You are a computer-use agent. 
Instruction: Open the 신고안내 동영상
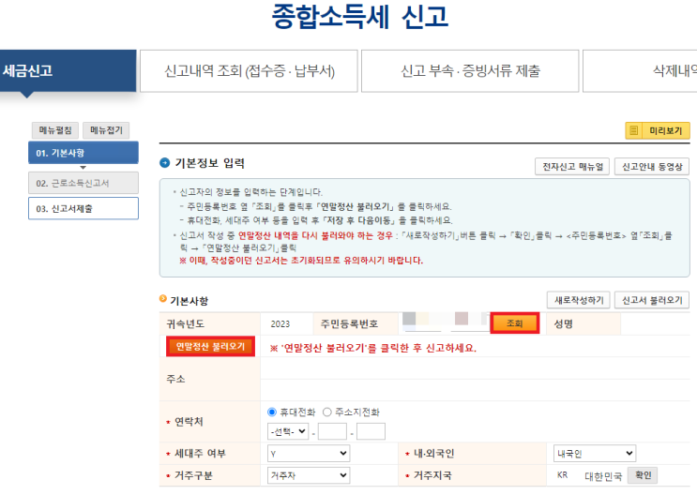[x=652, y=167]
